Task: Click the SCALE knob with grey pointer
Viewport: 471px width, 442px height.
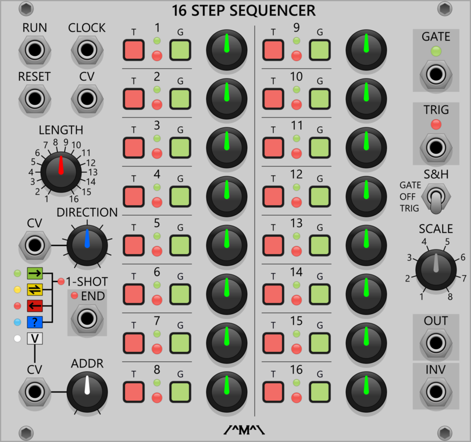Action: 436,269
